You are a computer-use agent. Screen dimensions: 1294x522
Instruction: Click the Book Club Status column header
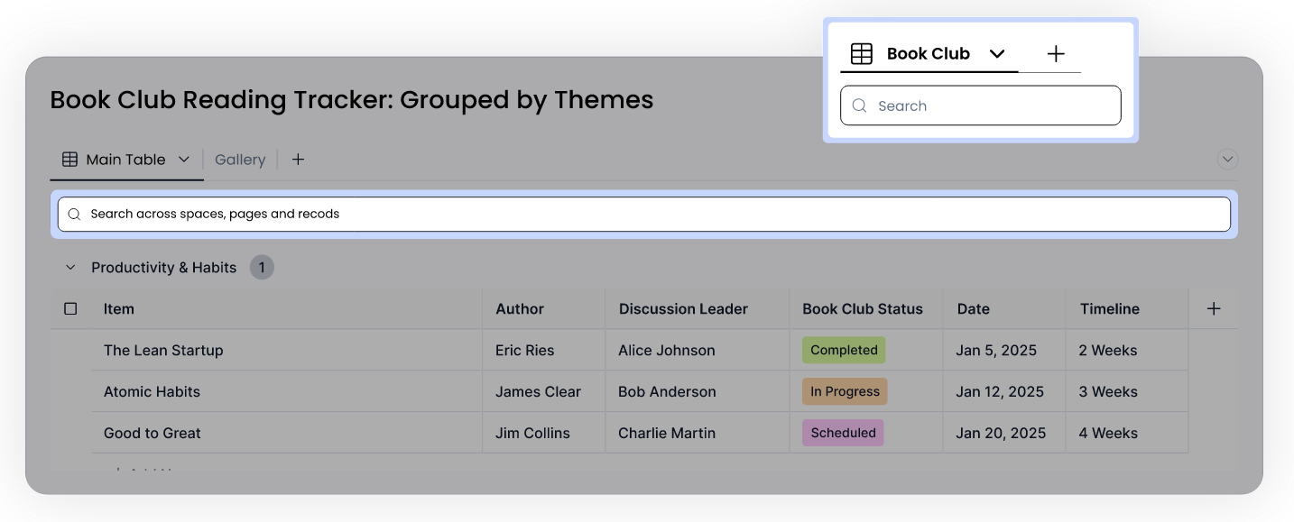tap(863, 308)
